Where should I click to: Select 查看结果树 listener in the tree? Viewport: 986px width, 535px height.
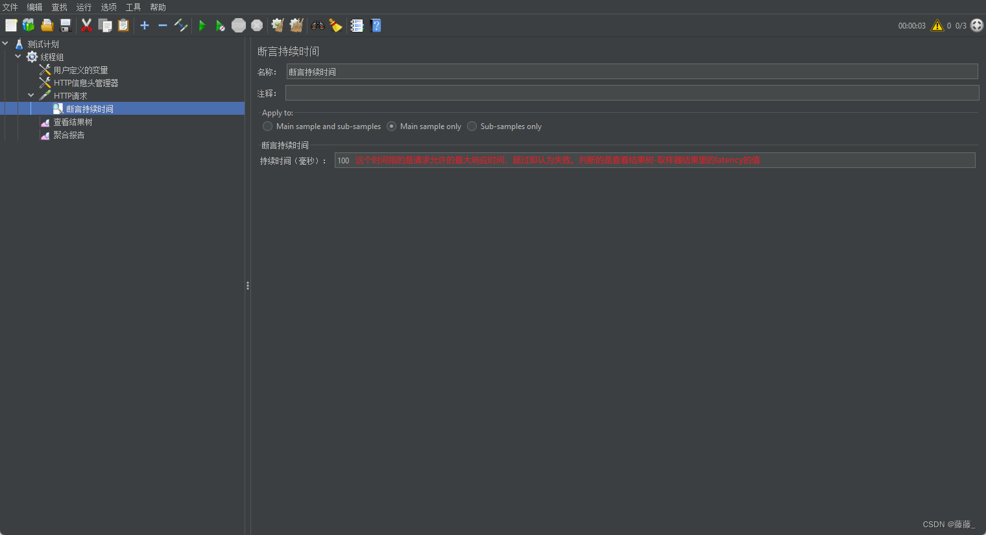73,122
